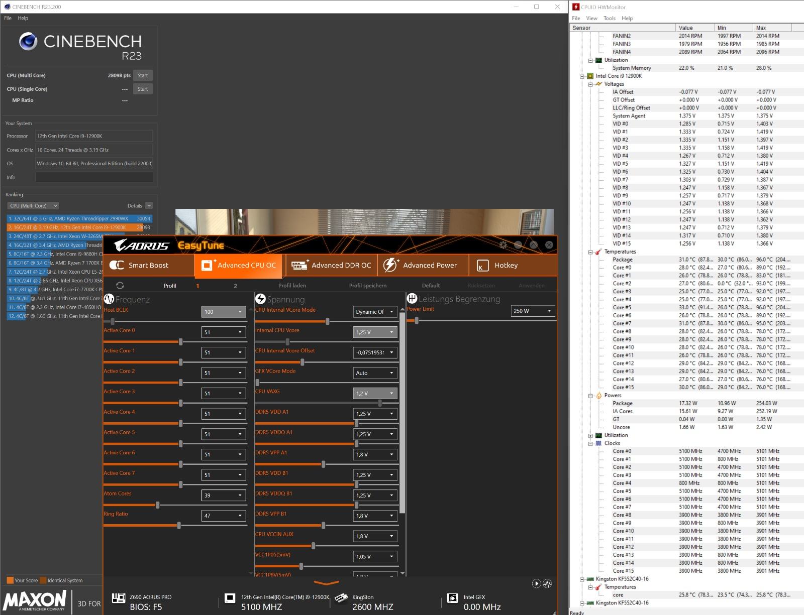The image size is (804, 615).
Task: Open hardware monitor waveform icon in EasyTune
Action: pyautogui.click(x=547, y=583)
